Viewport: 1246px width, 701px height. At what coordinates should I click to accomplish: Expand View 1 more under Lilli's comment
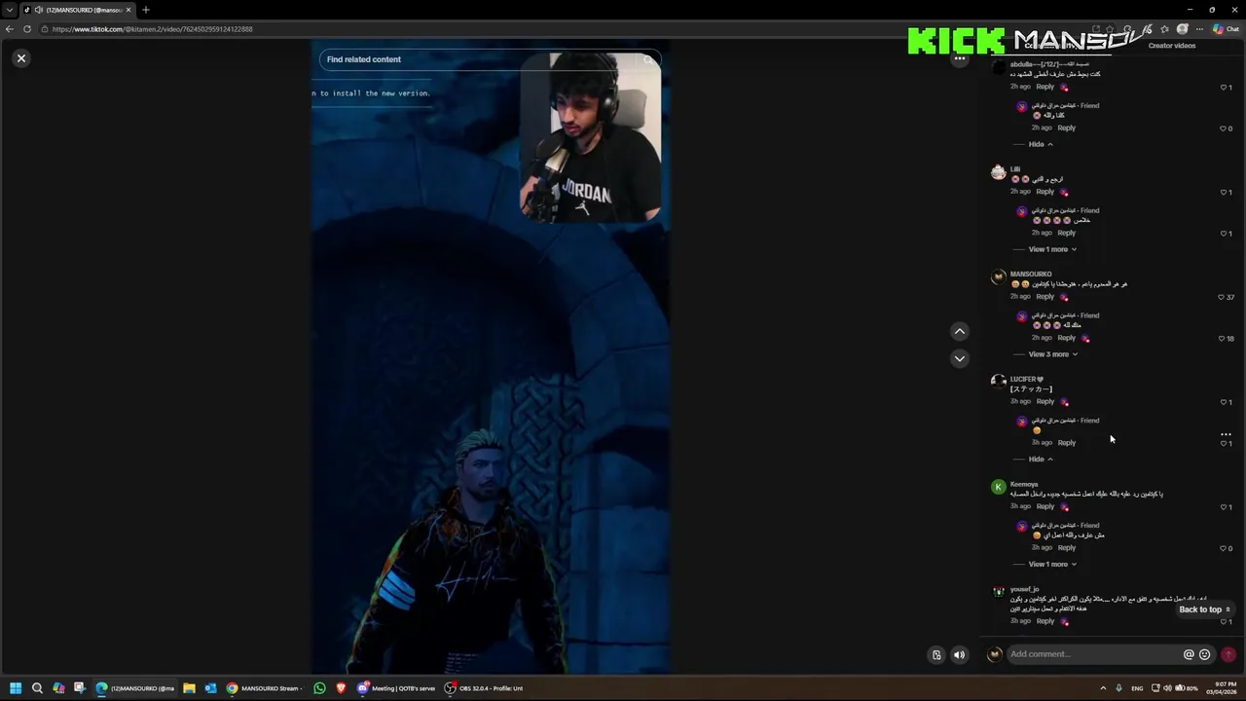tap(1052, 249)
